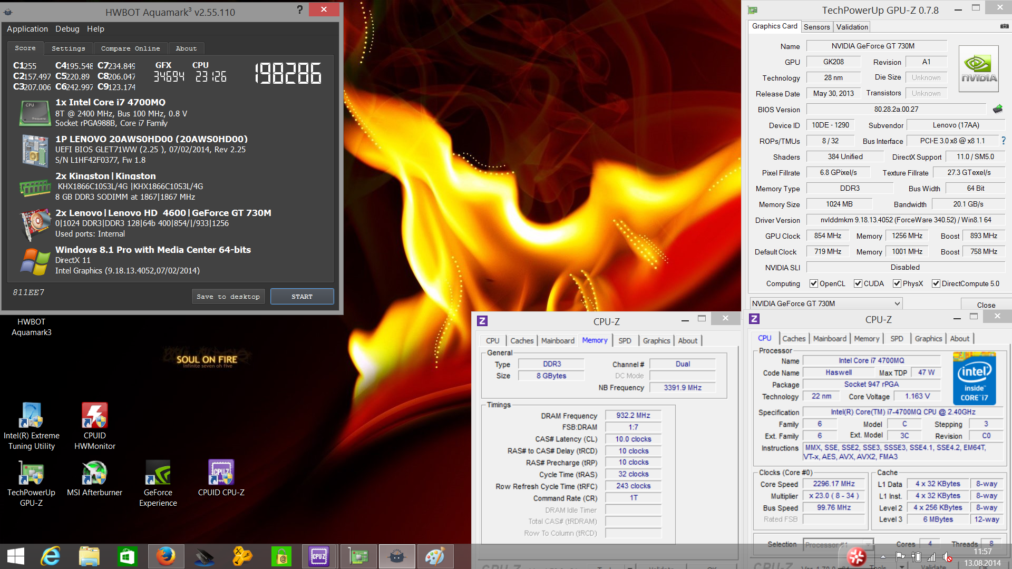
Task: Click the Paint palette taskbar button
Action: pos(435,556)
